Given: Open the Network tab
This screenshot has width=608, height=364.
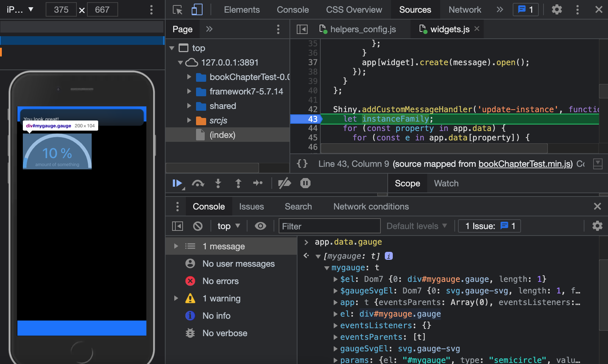Looking at the screenshot, I should [x=465, y=10].
